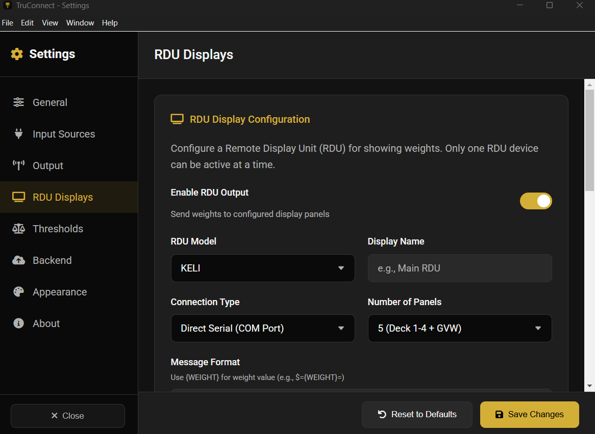Open the Edit menu

(x=28, y=23)
